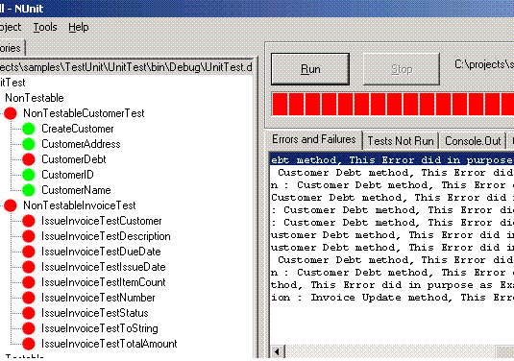Screen dimensions: 514x361
Task: Click the red icon beside IssueInvoiceTestIssueDate
Action: pos(29,267)
